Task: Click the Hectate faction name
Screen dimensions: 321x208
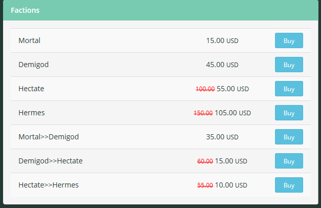Action: pyautogui.click(x=31, y=89)
